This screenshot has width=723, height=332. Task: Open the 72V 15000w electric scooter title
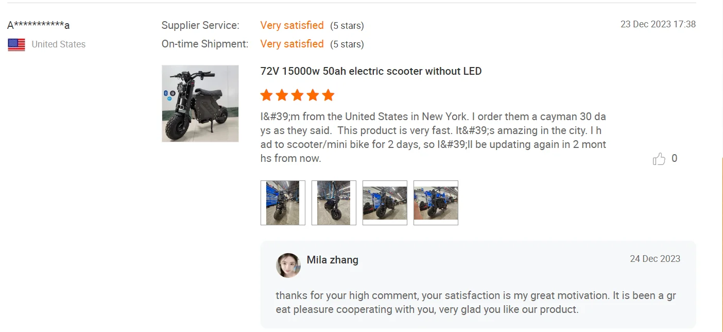[371, 71]
